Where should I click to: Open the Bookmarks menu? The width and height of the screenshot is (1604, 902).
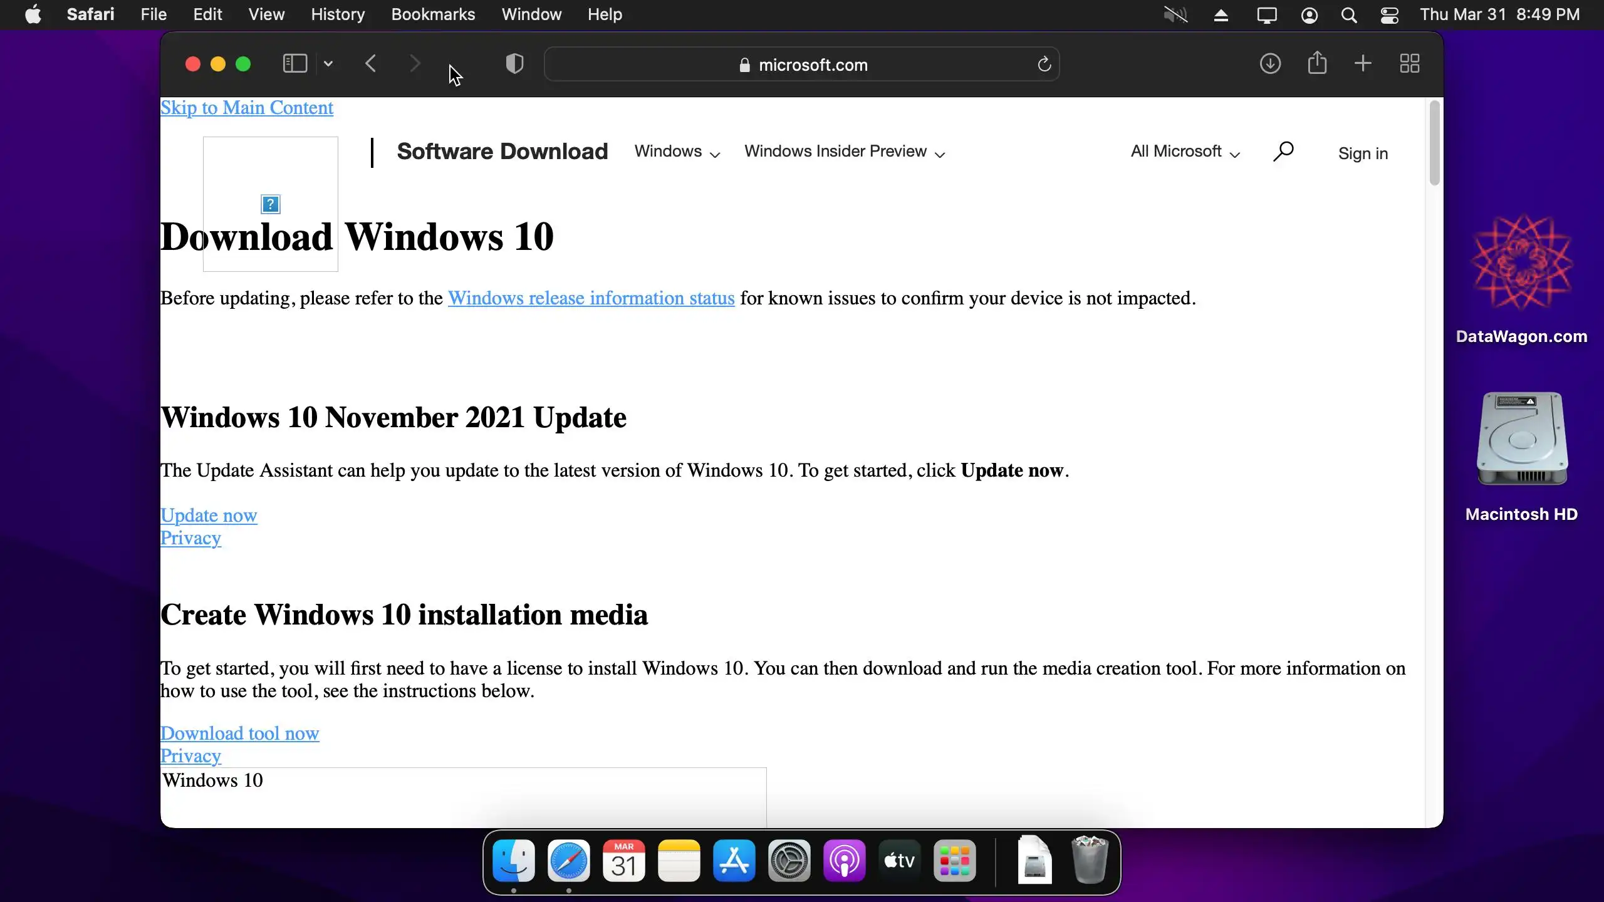pyautogui.click(x=433, y=14)
